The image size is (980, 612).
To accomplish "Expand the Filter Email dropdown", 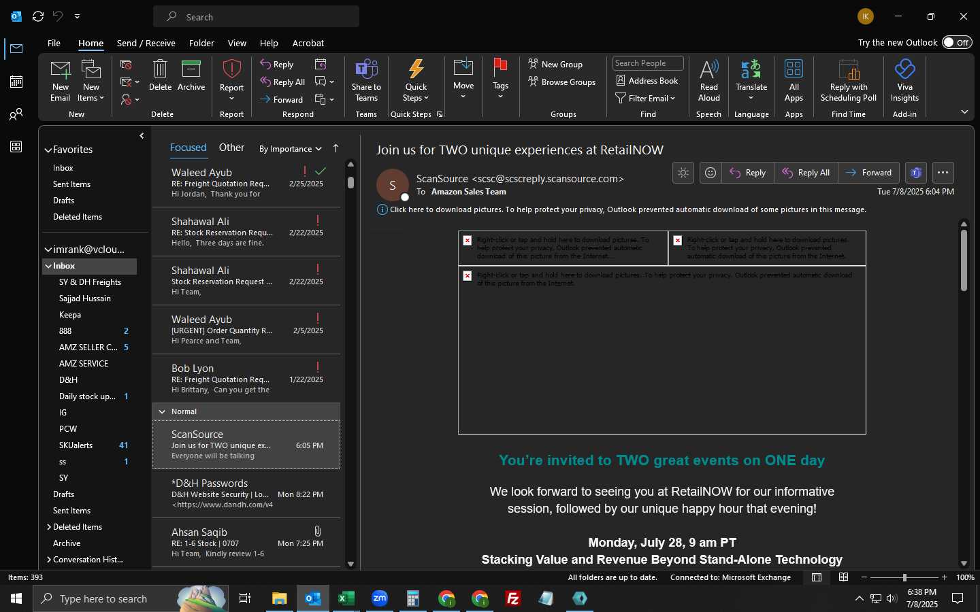I will tap(645, 99).
